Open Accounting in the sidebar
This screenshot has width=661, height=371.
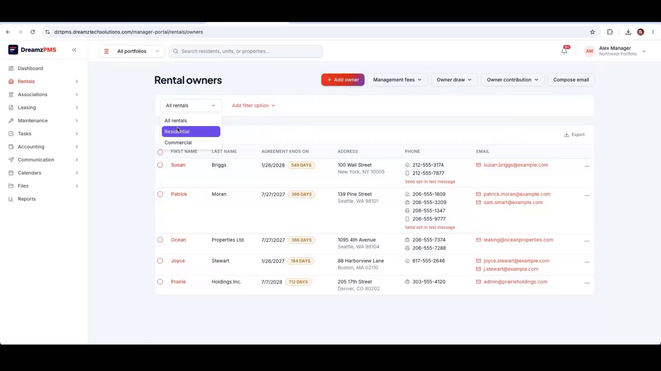coord(44,147)
